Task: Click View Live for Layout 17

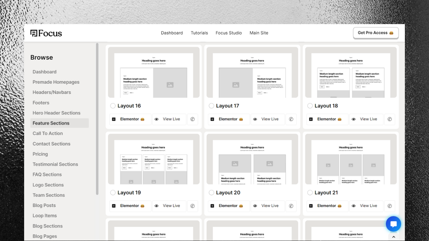Action: [268, 119]
